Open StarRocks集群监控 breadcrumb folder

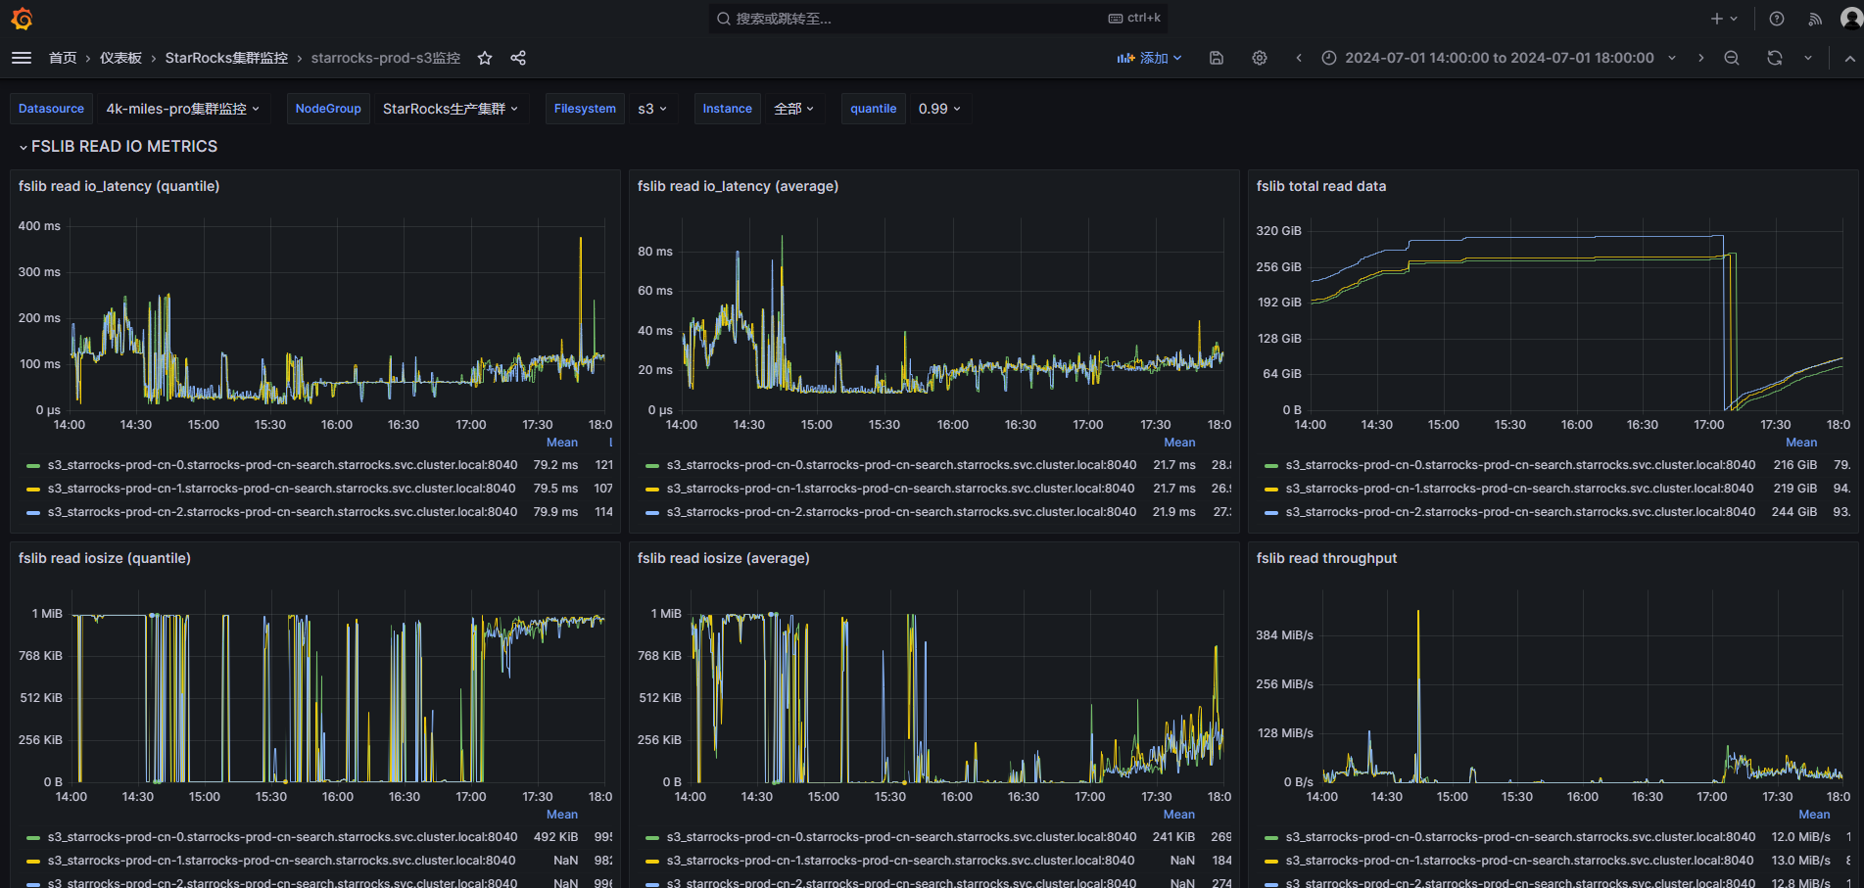[x=226, y=58]
